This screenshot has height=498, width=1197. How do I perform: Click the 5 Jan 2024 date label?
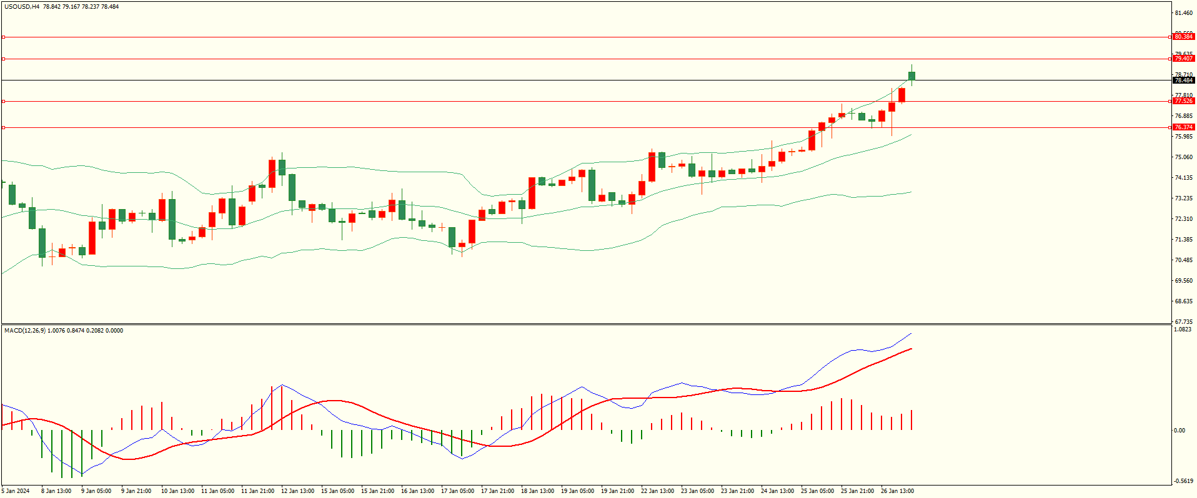tap(16, 491)
